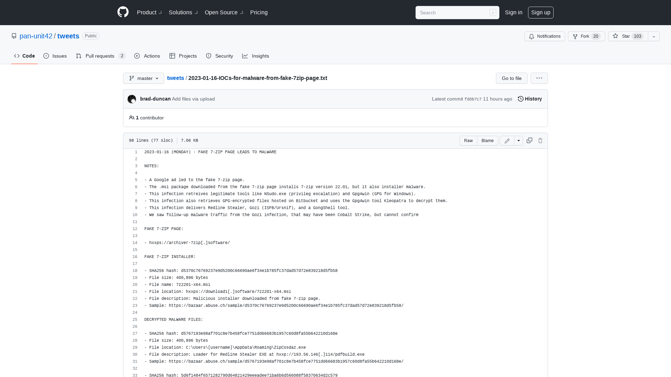Viewport: 671px width, 377px height.
Task: Click the History clock icon
Action: (520, 98)
